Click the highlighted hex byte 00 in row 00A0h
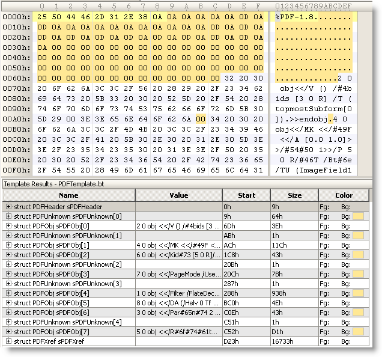 click(201, 119)
